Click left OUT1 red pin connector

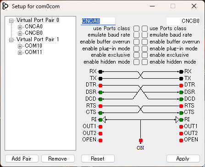coord(100,127)
